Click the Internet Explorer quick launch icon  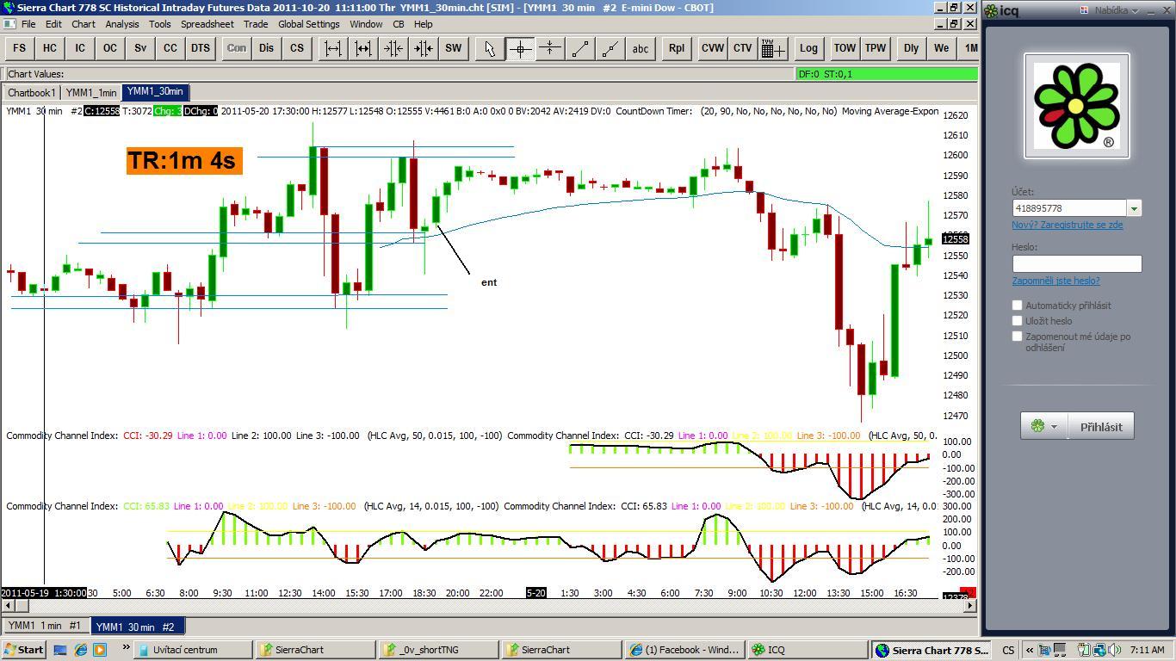pyautogui.click(x=80, y=650)
